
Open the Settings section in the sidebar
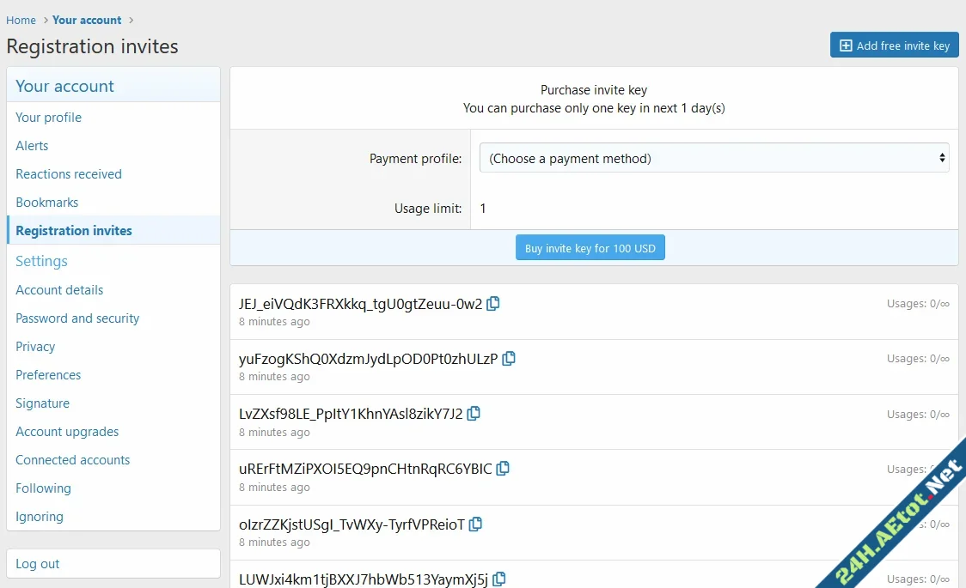[x=40, y=261]
